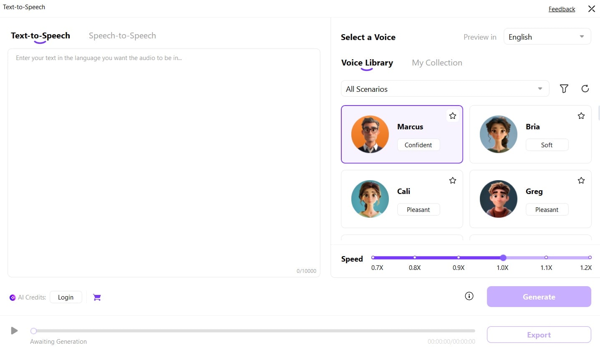This screenshot has width=600, height=350.
Task: Refresh the voice library list
Action: [x=585, y=88]
